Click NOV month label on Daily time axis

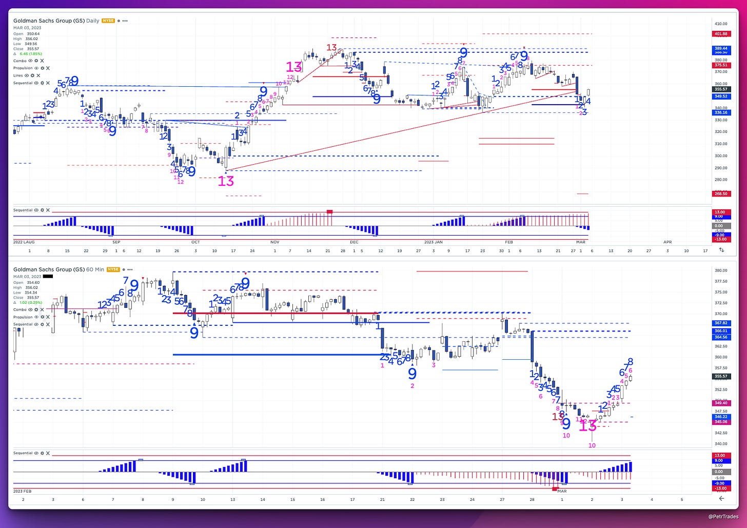pyautogui.click(x=274, y=242)
